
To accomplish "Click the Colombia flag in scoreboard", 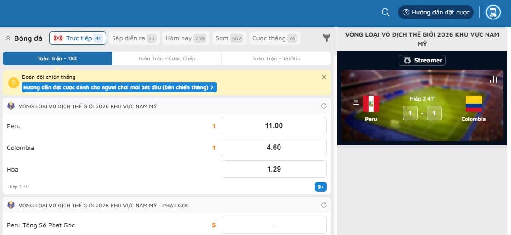I will (x=473, y=104).
